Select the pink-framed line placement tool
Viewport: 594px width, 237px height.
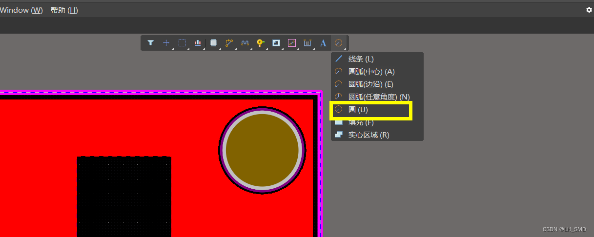[292, 43]
